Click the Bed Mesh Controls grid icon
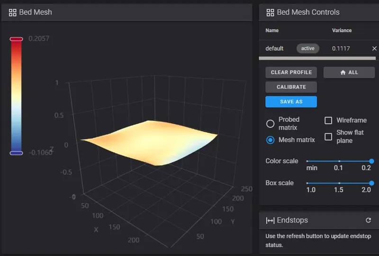This screenshot has width=379, height=256. tap(270, 13)
